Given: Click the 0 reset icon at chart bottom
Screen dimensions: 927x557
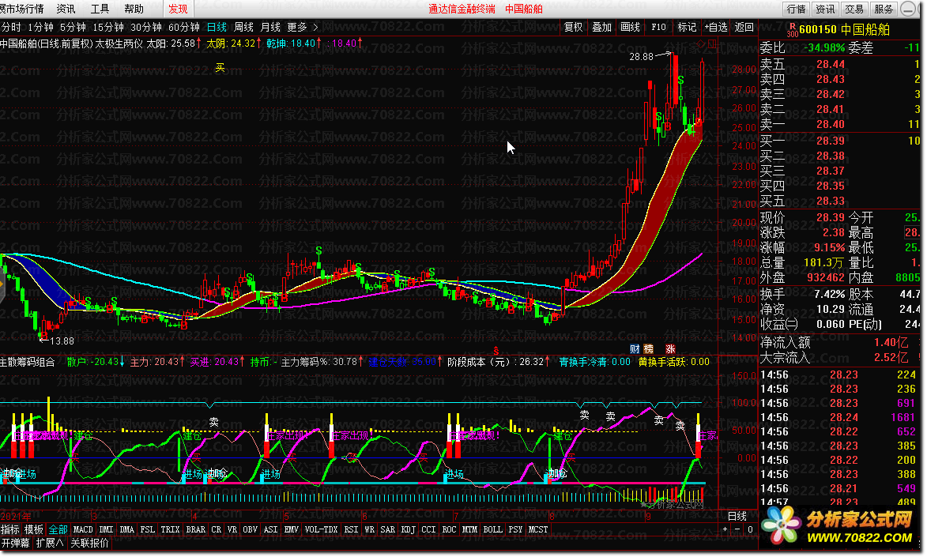Looking at the screenshot, I should click(x=750, y=529).
